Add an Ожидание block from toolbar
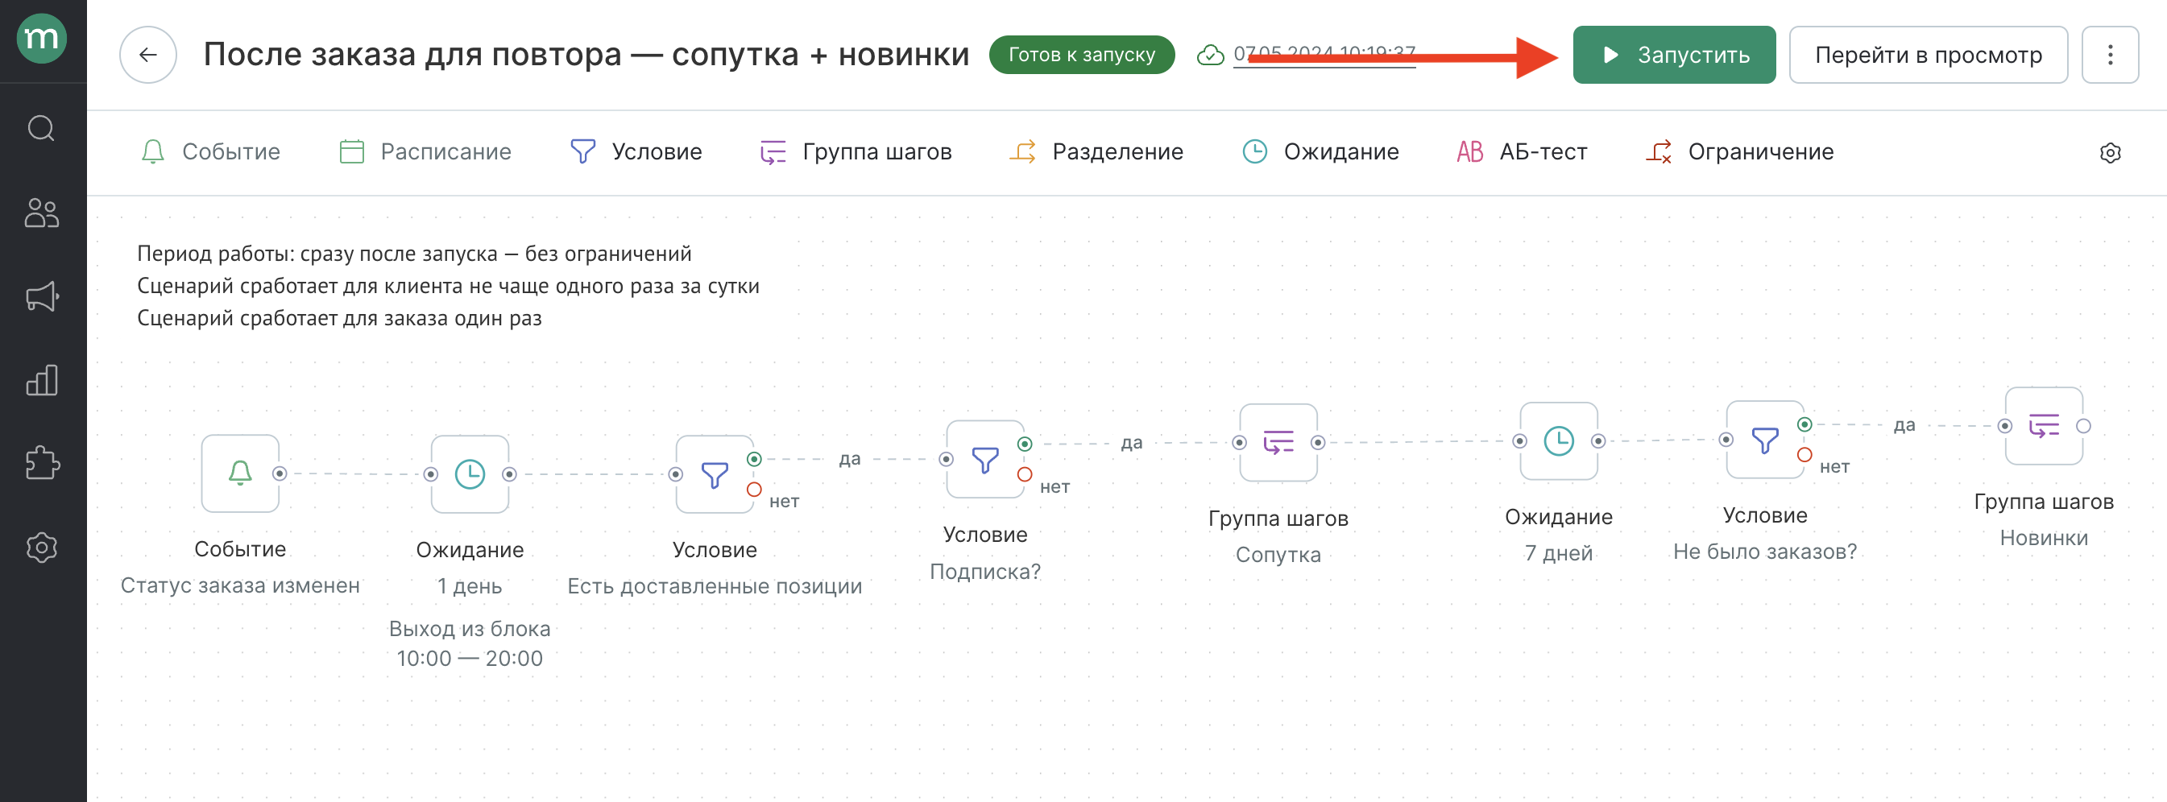This screenshot has width=2167, height=802. 1320,151
